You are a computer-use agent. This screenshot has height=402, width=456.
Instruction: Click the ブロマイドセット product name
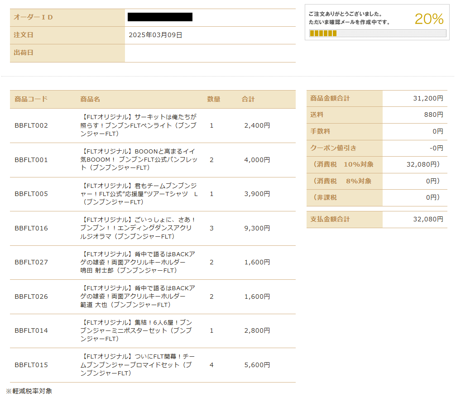(138, 365)
